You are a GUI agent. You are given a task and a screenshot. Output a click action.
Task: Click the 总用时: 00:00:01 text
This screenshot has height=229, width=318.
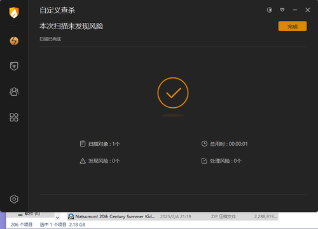[229, 144]
